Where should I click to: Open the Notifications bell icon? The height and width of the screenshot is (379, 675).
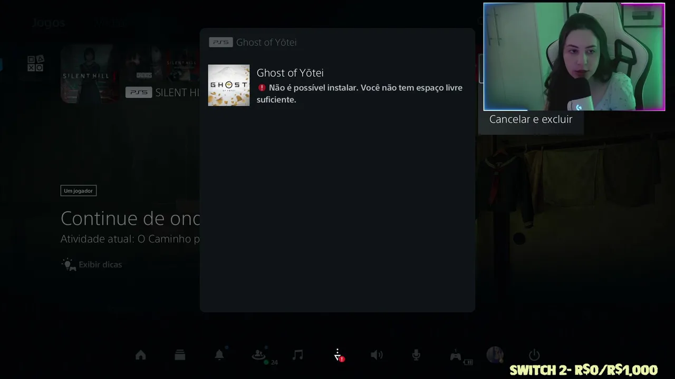(219, 355)
